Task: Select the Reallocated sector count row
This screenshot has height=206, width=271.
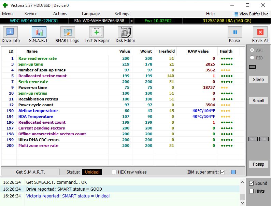Action: (123, 76)
